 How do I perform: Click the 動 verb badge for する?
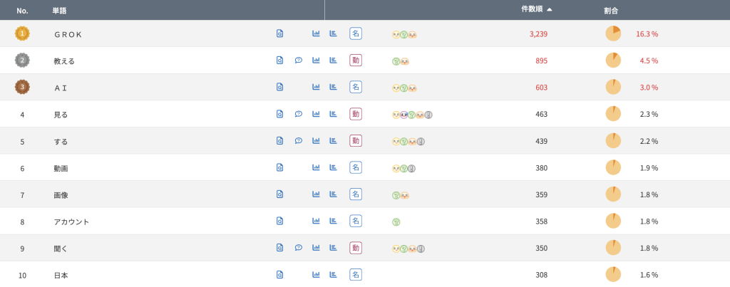coord(356,140)
